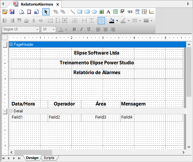Select the Field3 data field

(101, 118)
